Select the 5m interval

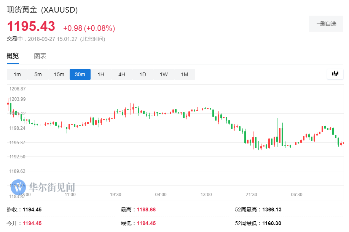click(x=38, y=74)
